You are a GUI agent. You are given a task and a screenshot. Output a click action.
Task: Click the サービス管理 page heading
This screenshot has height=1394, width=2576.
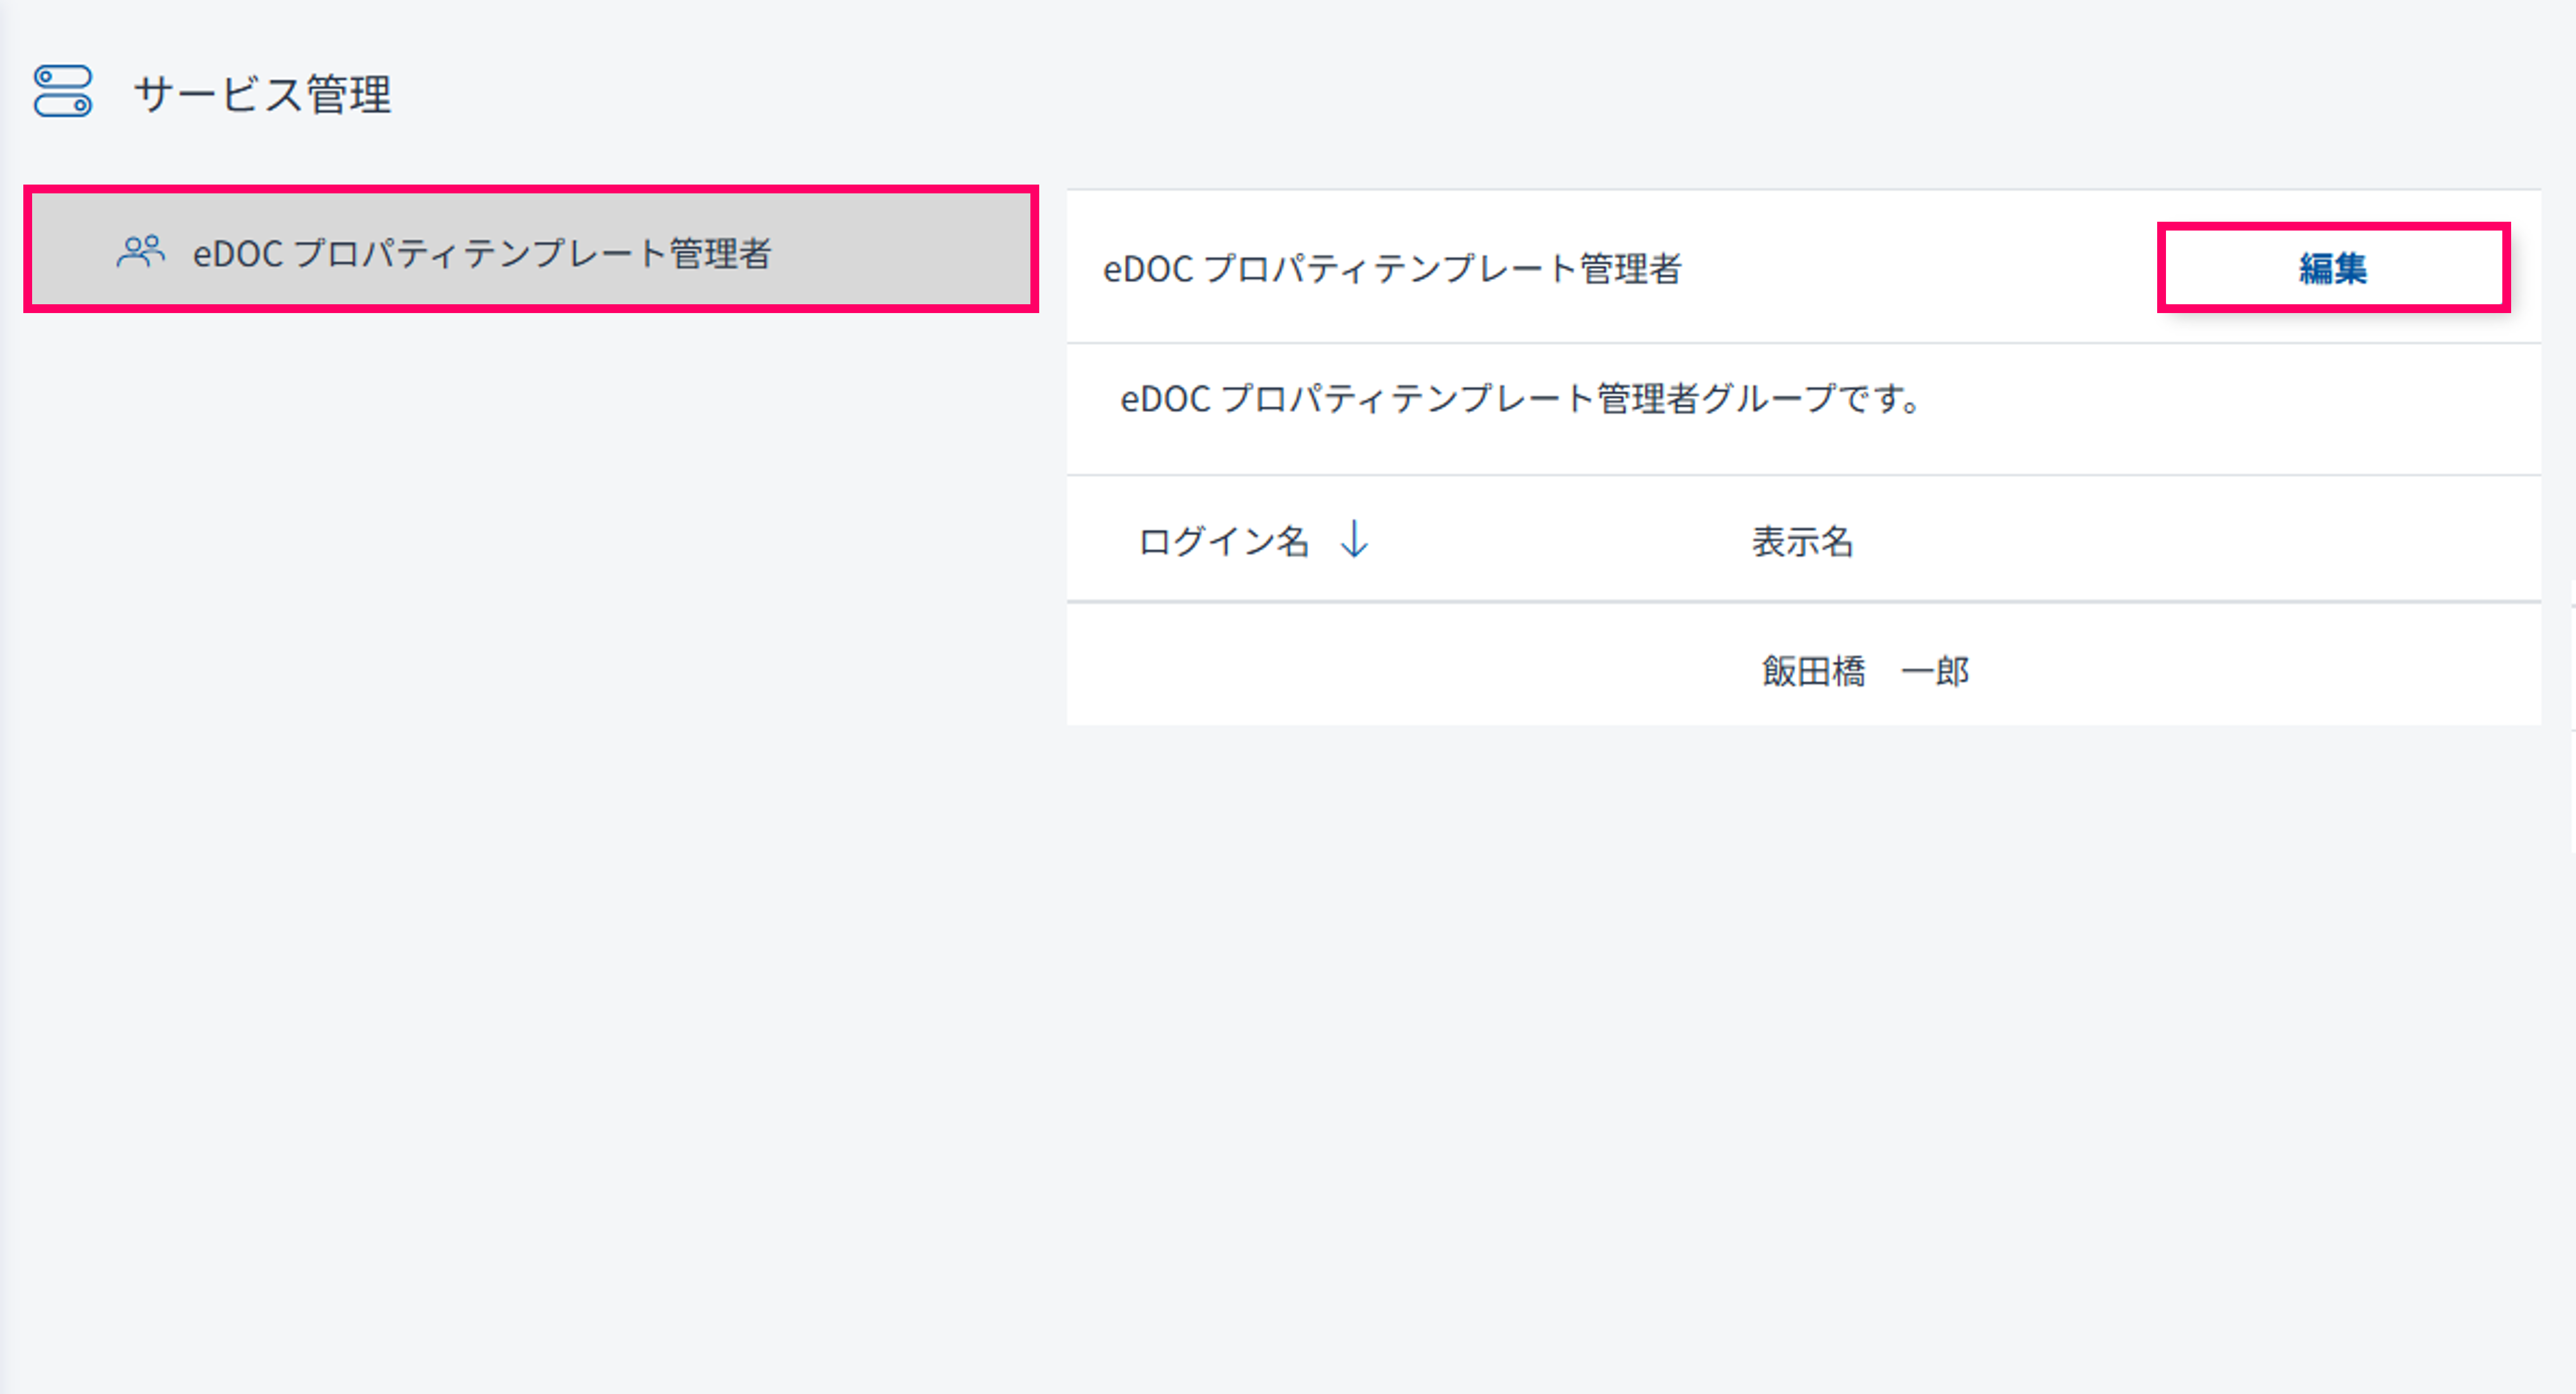262,95
